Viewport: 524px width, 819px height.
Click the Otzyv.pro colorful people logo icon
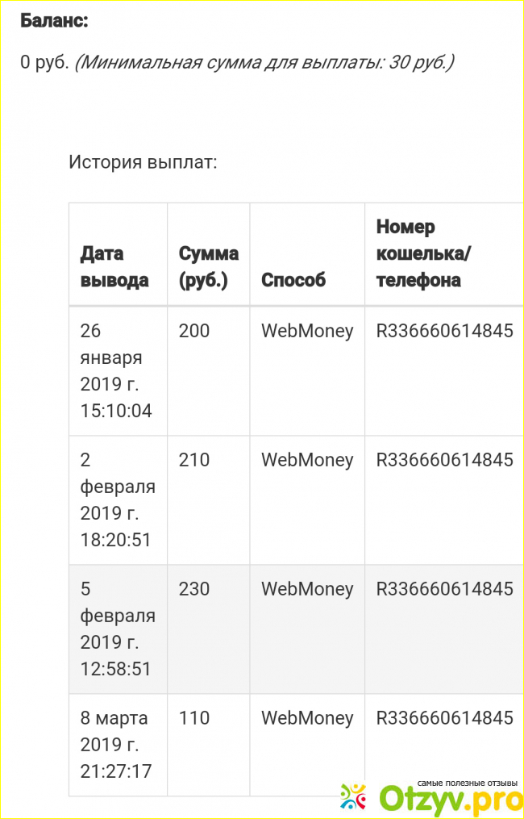point(354,797)
